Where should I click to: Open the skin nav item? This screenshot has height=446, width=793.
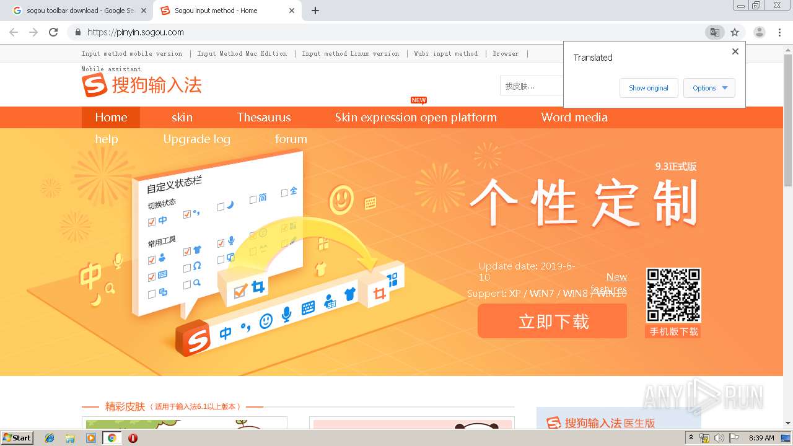[x=182, y=117]
